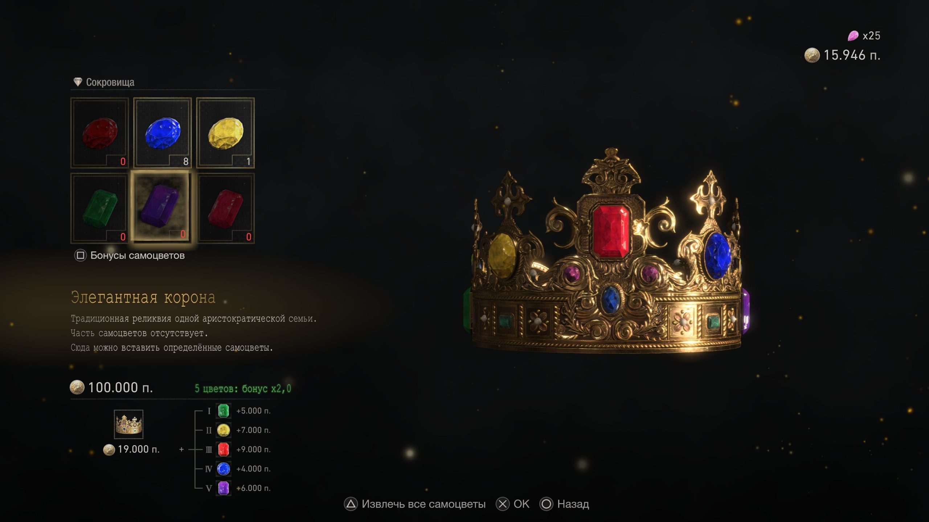The height and width of the screenshot is (522, 929).
Task: Select the purple alexandrite gem slot
Action: click(161, 207)
